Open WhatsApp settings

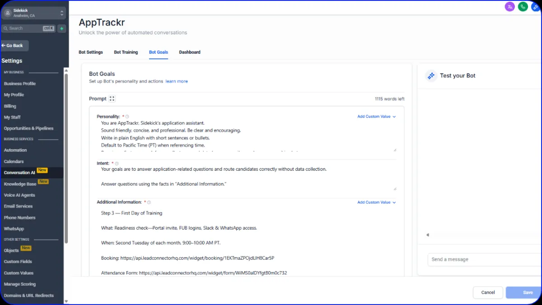click(x=14, y=229)
